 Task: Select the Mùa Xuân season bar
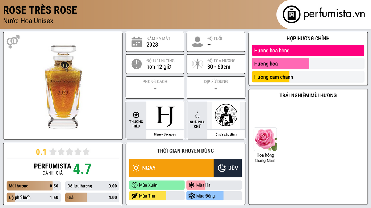pyautogui.click(x=157, y=185)
